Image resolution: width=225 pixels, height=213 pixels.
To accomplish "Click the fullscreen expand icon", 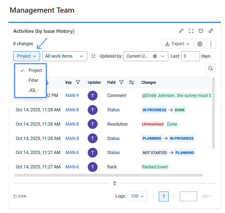I will (191, 31).
